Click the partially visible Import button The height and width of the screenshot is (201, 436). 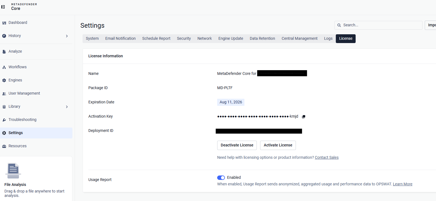pos(431,25)
